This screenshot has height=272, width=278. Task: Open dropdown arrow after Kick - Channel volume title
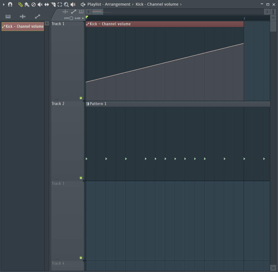181,4
